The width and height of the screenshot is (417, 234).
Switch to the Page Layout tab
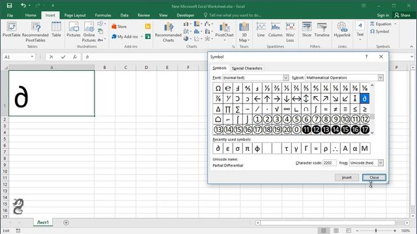click(75, 15)
